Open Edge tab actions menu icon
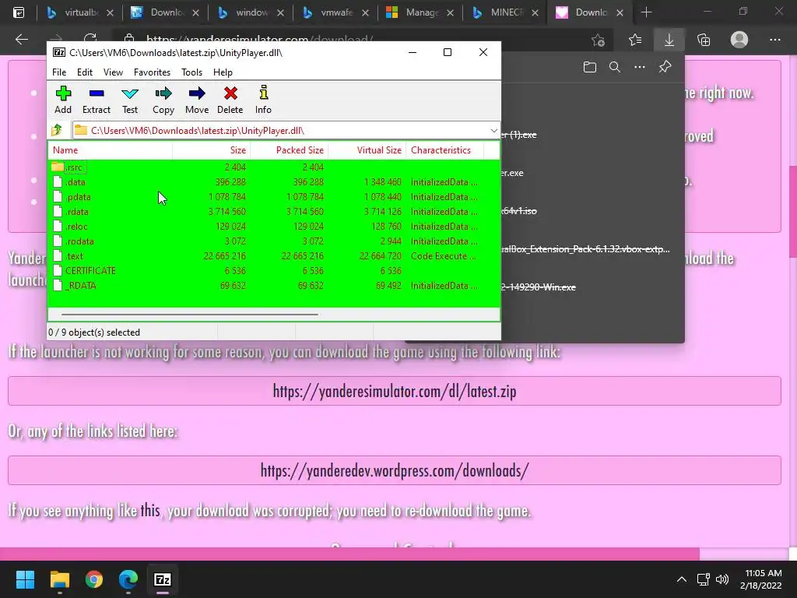This screenshot has height=598, width=797. click(19, 12)
